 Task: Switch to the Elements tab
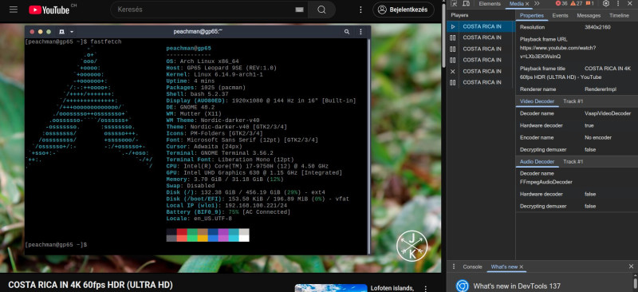click(x=490, y=4)
